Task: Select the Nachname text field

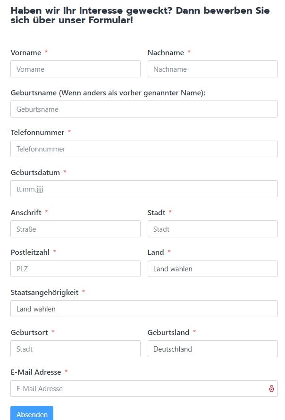Action: 213,69
